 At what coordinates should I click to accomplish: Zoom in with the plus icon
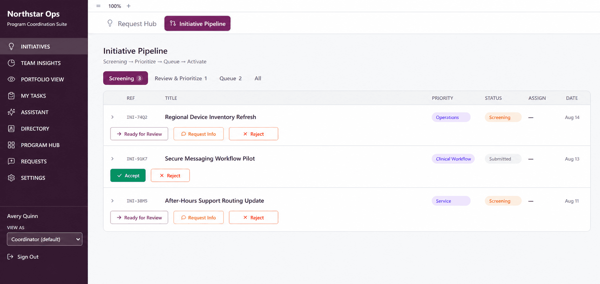(129, 6)
